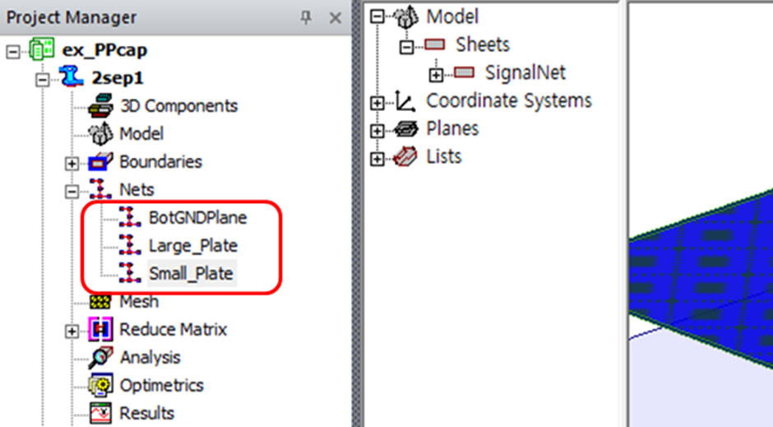Select the Small_Plate net
This screenshot has width=773, height=427.
click(191, 273)
